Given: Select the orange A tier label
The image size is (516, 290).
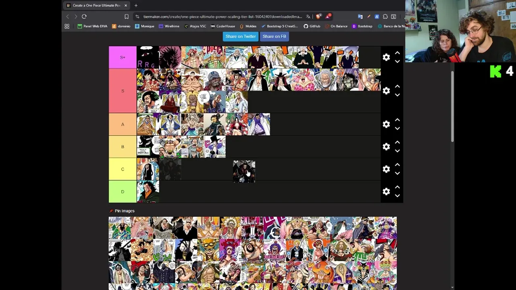Looking at the screenshot, I should (x=123, y=124).
